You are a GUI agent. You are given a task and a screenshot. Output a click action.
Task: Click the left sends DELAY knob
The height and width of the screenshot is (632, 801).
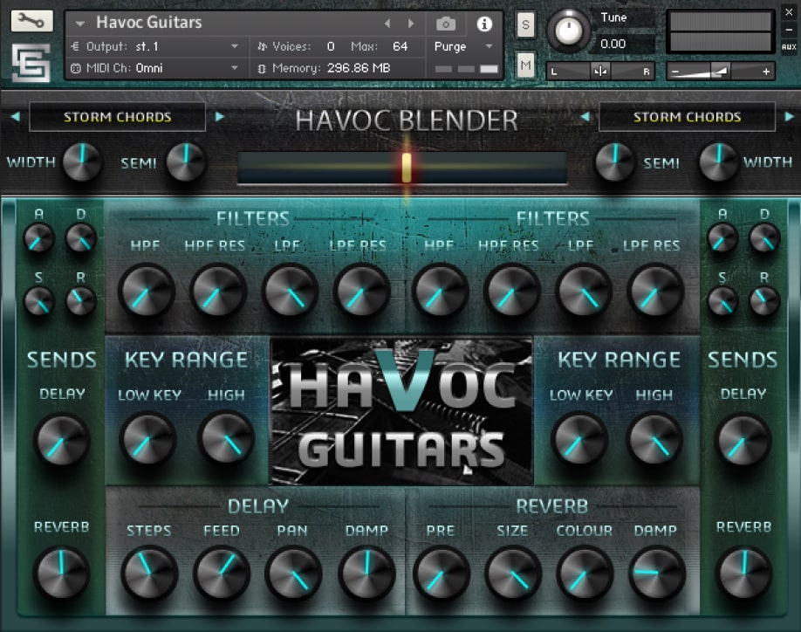(x=62, y=441)
